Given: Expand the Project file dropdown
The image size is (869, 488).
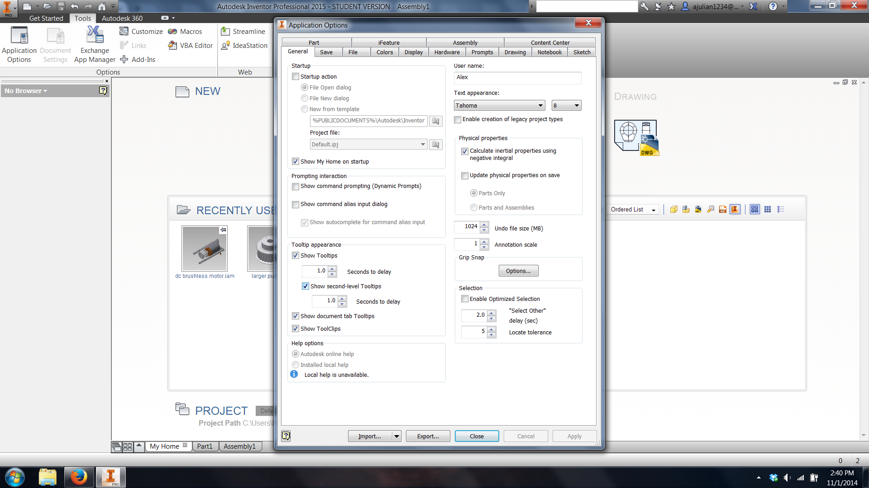Looking at the screenshot, I should [422, 144].
